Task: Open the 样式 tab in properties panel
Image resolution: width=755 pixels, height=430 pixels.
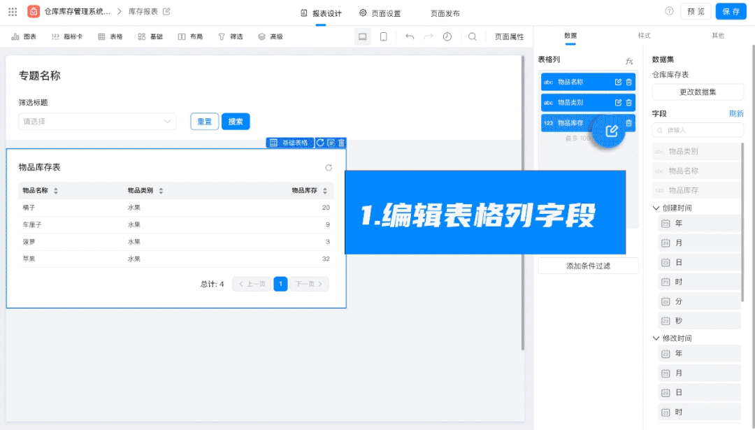Action: (644, 36)
